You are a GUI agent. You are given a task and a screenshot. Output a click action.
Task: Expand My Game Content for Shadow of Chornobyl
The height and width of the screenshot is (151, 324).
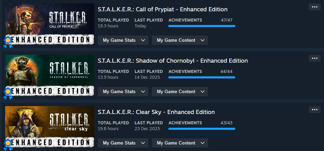[x=180, y=92]
